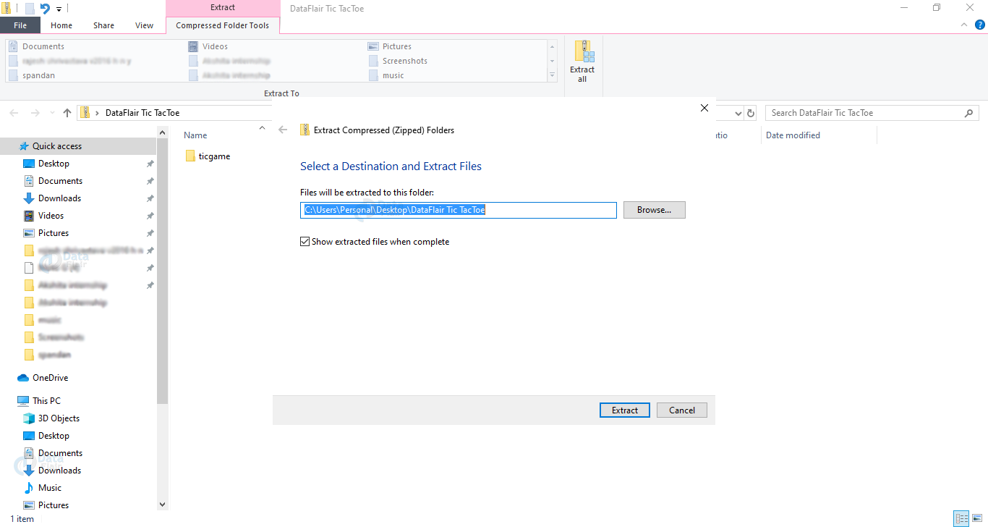Image resolution: width=988 pixels, height=527 pixels.
Task: Click the search magnifier icon
Action: pyautogui.click(x=969, y=113)
